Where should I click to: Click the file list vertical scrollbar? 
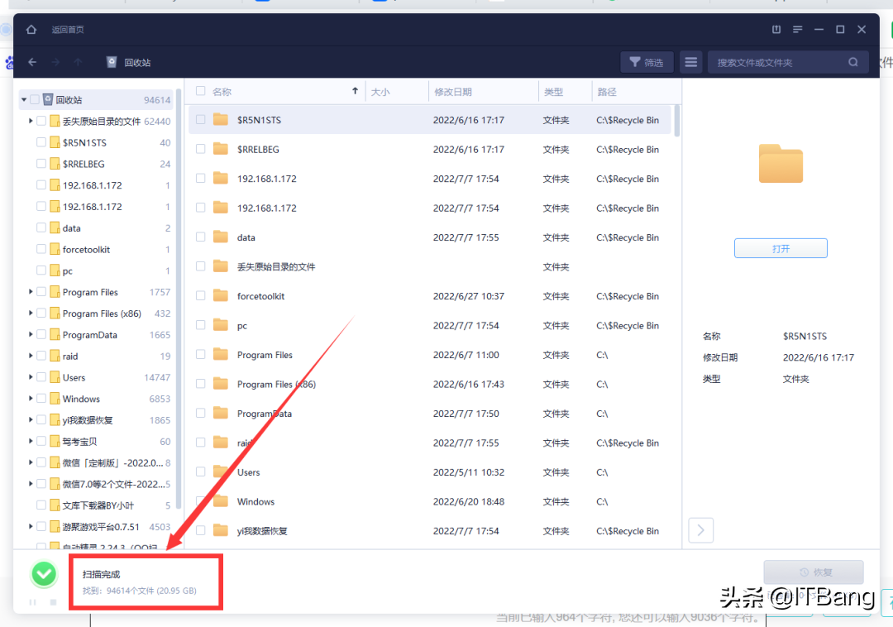click(x=678, y=121)
